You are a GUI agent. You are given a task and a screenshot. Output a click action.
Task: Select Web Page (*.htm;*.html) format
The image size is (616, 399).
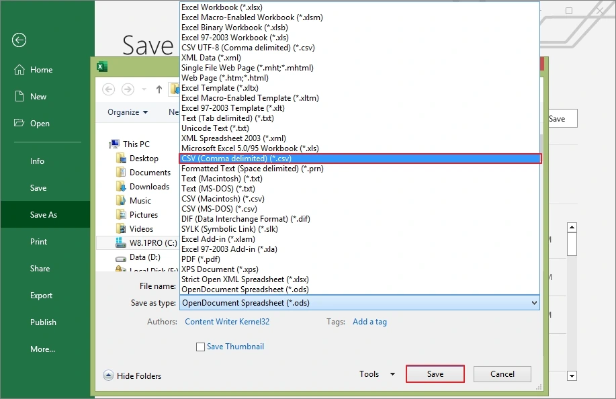click(x=359, y=78)
